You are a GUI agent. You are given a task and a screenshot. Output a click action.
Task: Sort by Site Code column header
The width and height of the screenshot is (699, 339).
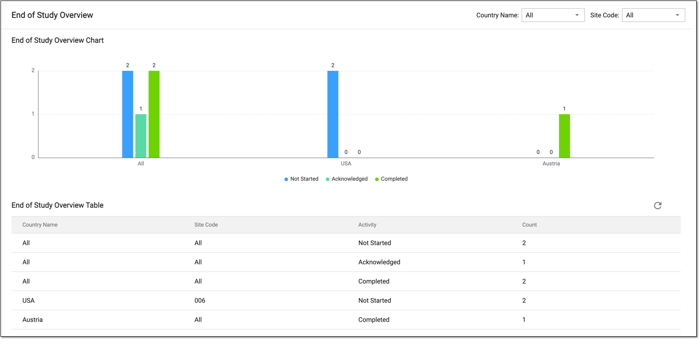coord(206,225)
